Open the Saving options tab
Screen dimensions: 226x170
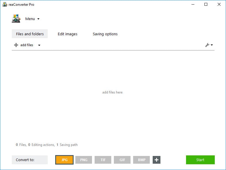pyautogui.click(x=105, y=34)
